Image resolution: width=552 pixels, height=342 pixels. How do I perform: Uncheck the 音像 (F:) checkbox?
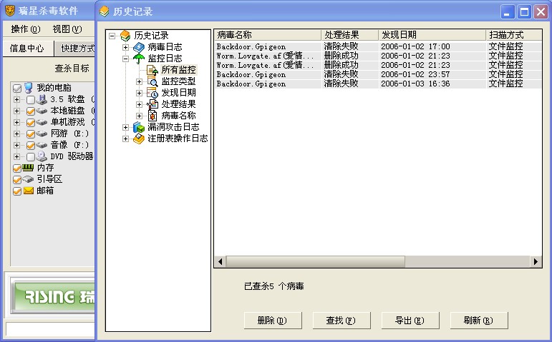[31, 146]
